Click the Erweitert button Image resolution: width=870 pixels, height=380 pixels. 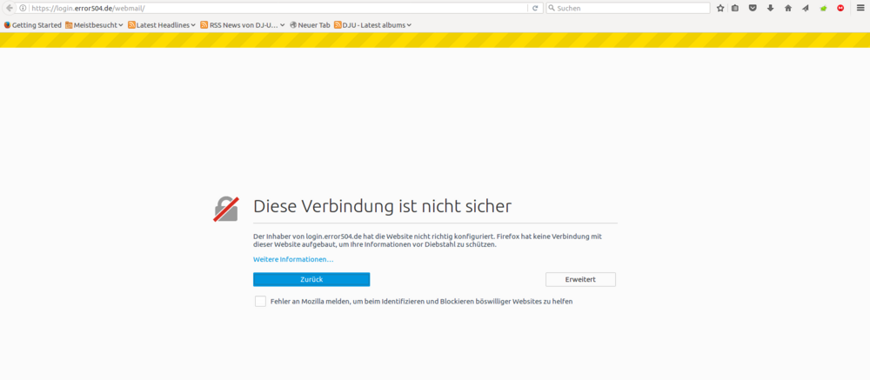[580, 280]
